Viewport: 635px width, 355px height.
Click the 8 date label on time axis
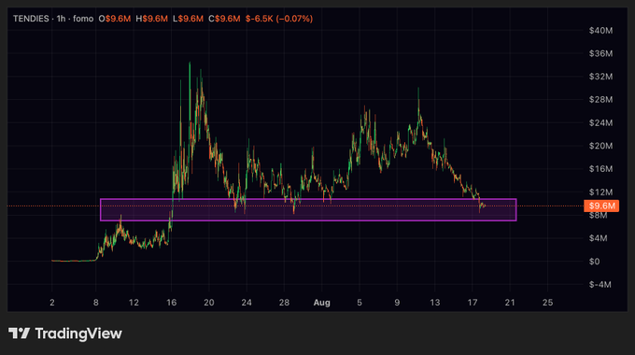[x=95, y=303]
